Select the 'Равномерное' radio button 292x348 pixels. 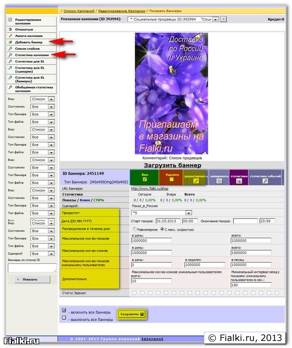[x=135, y=229]
